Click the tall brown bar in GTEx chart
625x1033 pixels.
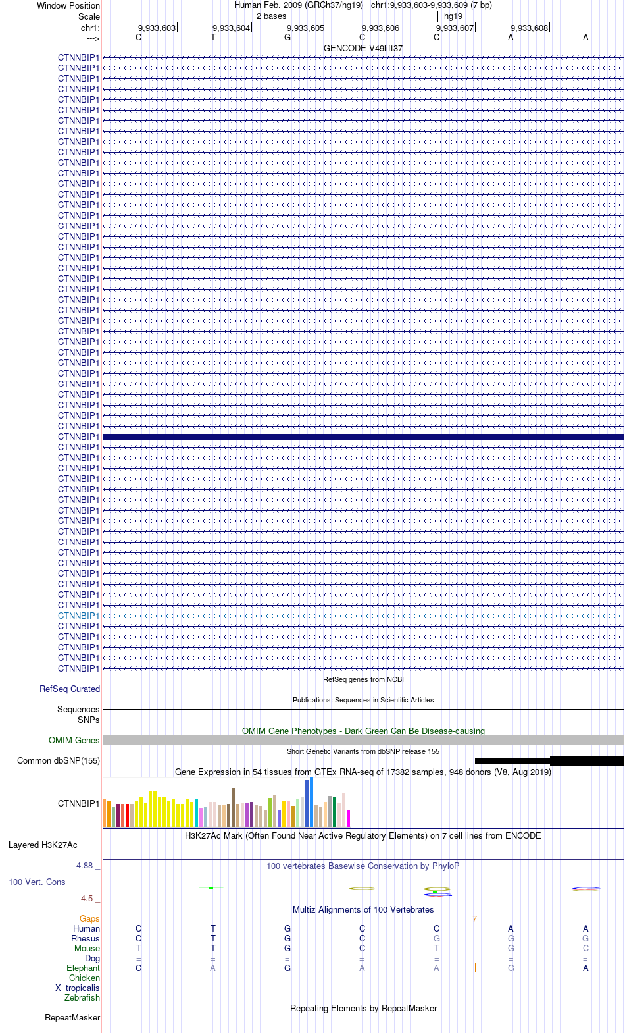(x=233, y=807)
